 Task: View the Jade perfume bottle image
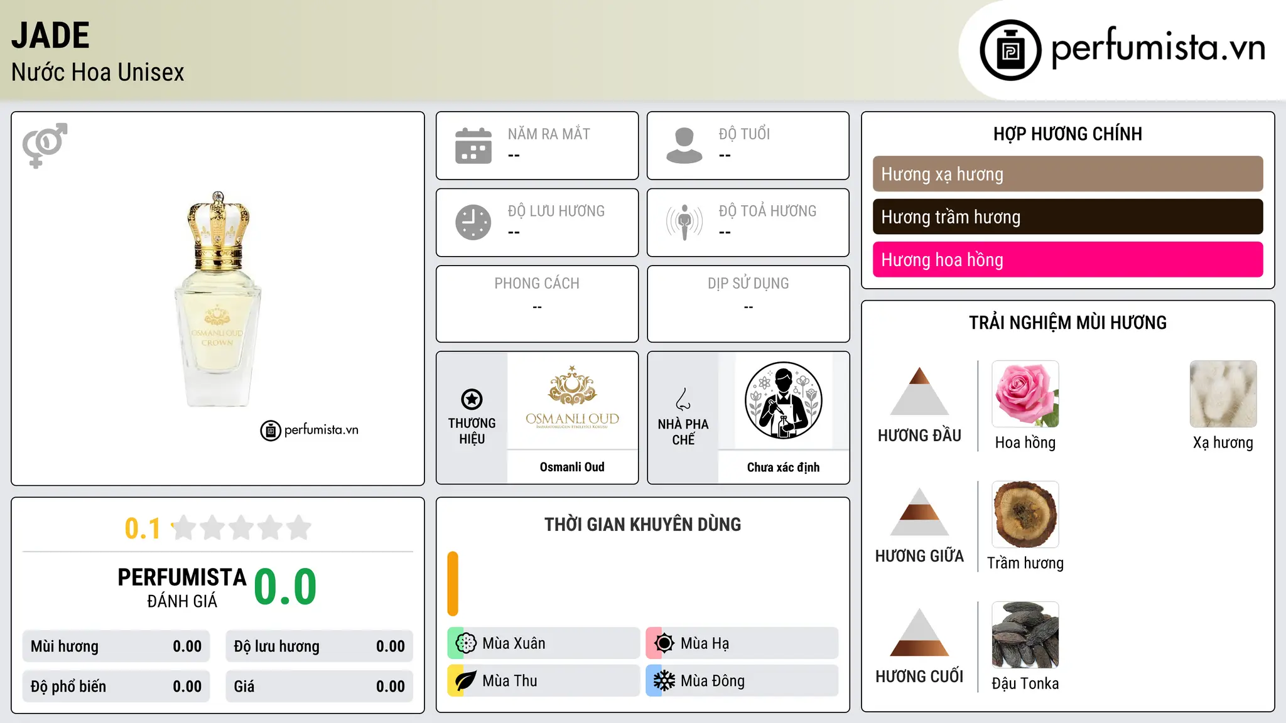click(x=217, y=299)
